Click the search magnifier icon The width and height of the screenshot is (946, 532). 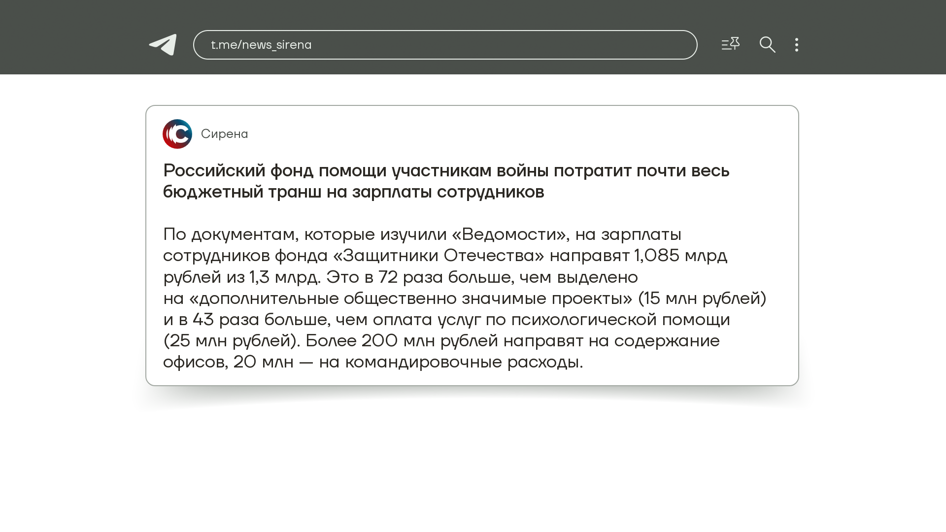767,45
